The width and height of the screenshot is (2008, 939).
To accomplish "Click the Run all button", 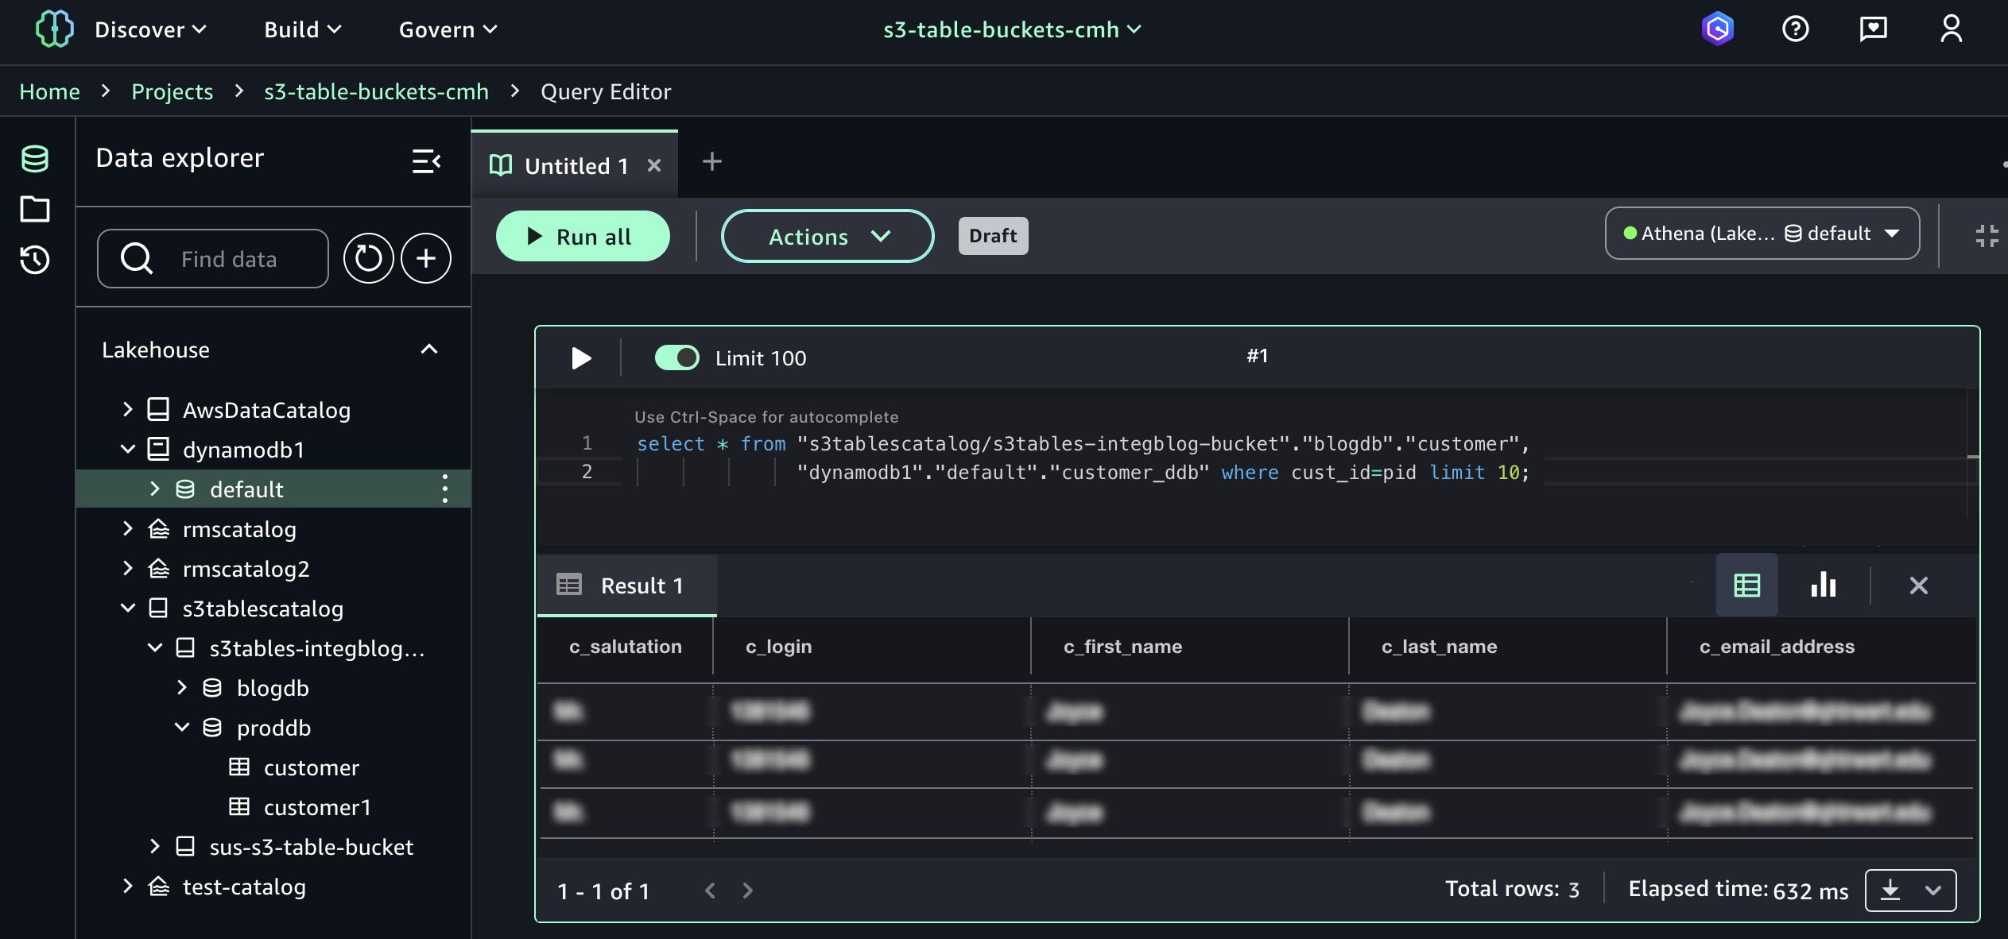I will (582, 237).
